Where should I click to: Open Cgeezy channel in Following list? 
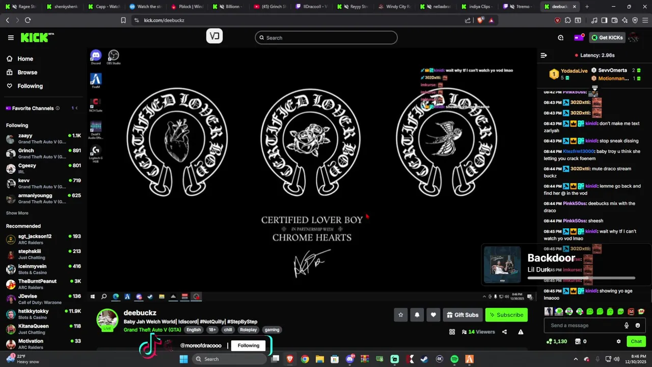coord(43,169)
